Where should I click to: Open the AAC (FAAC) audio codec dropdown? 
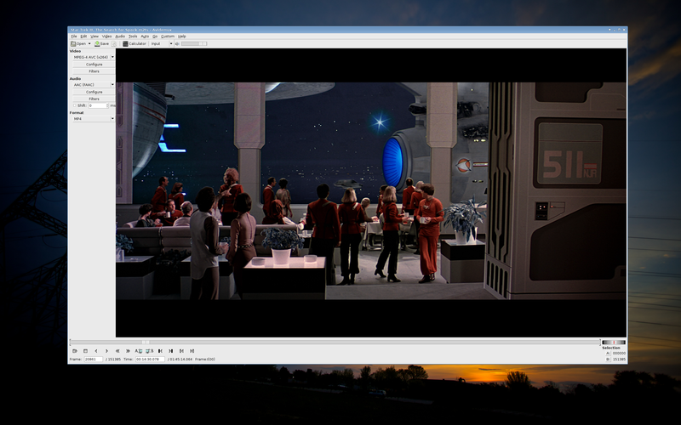tap(94, 85)
